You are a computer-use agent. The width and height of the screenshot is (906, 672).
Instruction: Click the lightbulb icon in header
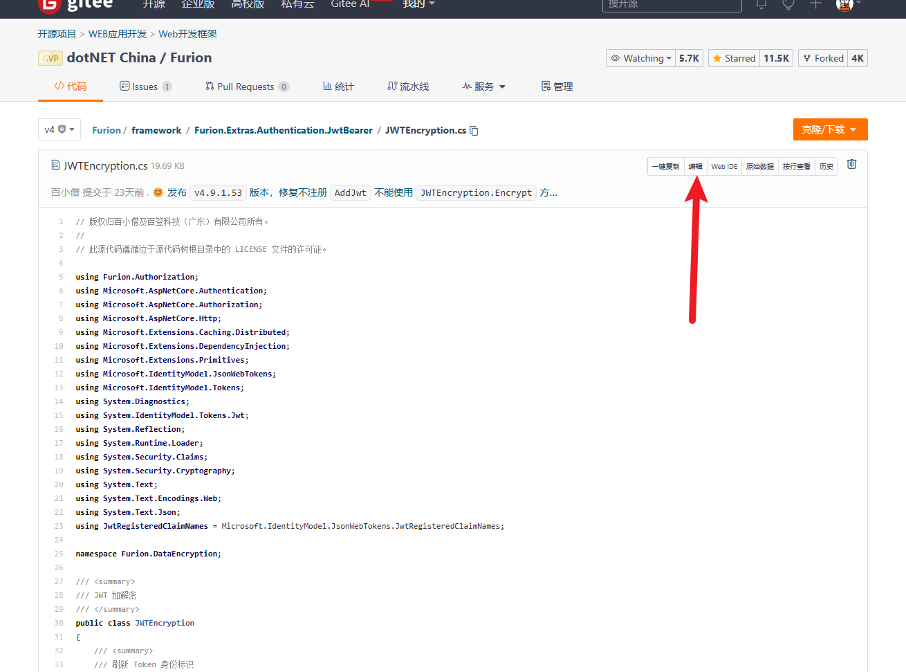pyautogui.click(x=788, y=4)
